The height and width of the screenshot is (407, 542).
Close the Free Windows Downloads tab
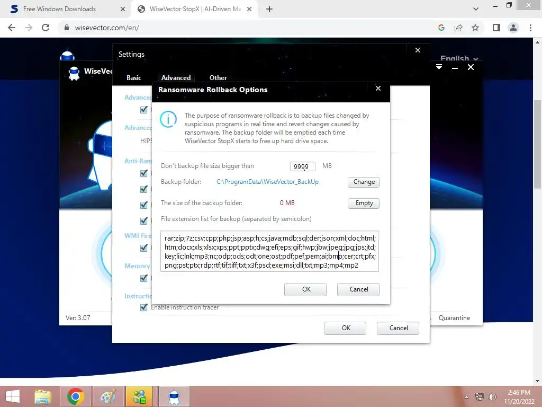click(123, 9)
